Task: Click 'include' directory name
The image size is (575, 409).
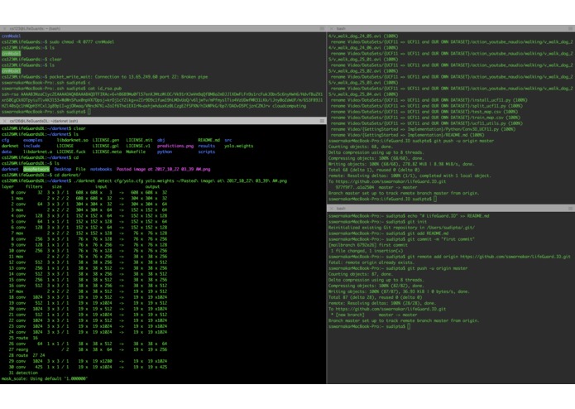Action: [32, 146]
